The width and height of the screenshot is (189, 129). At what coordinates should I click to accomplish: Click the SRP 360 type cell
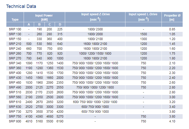coord(15,68)
